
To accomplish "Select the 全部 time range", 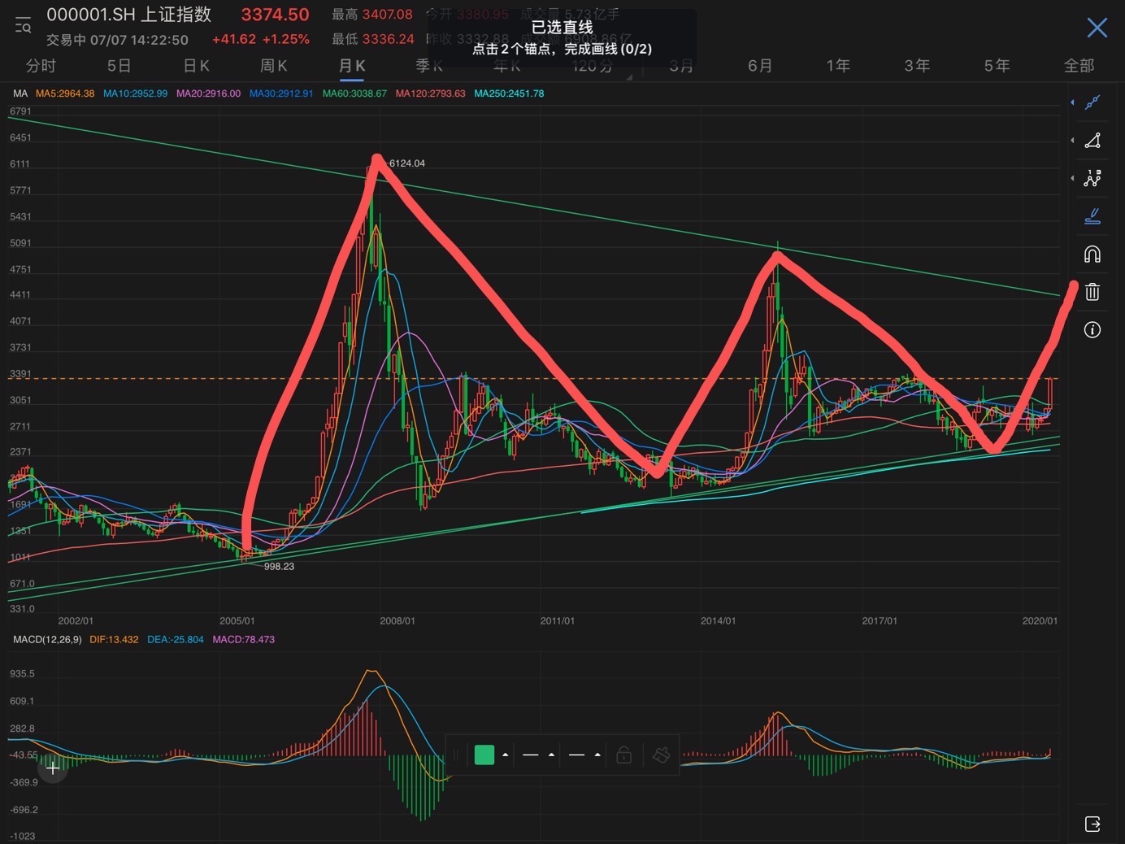I will click(x=1079, y=66).
